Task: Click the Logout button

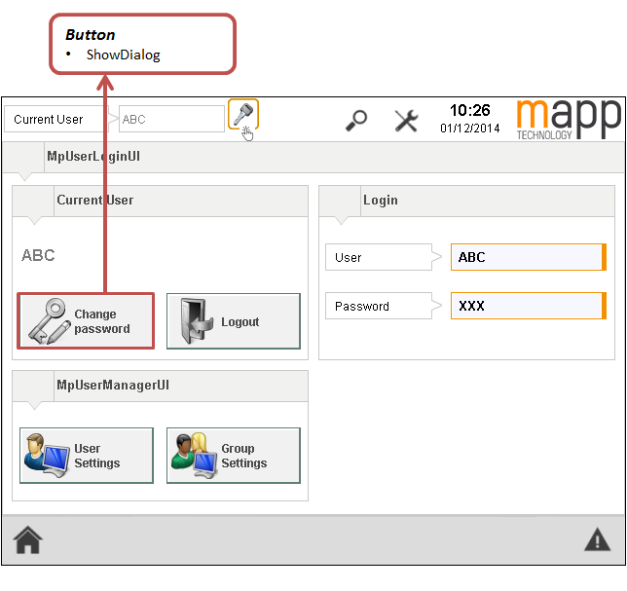Action: (234, 321)
